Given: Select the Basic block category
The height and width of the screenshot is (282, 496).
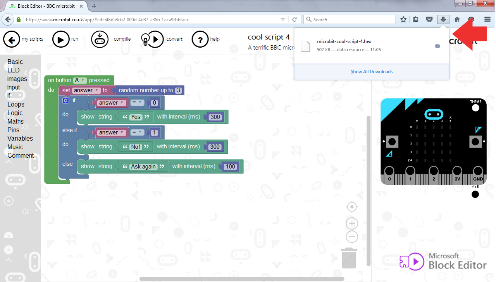Looking at the screenshot, I should coord(15,62).
